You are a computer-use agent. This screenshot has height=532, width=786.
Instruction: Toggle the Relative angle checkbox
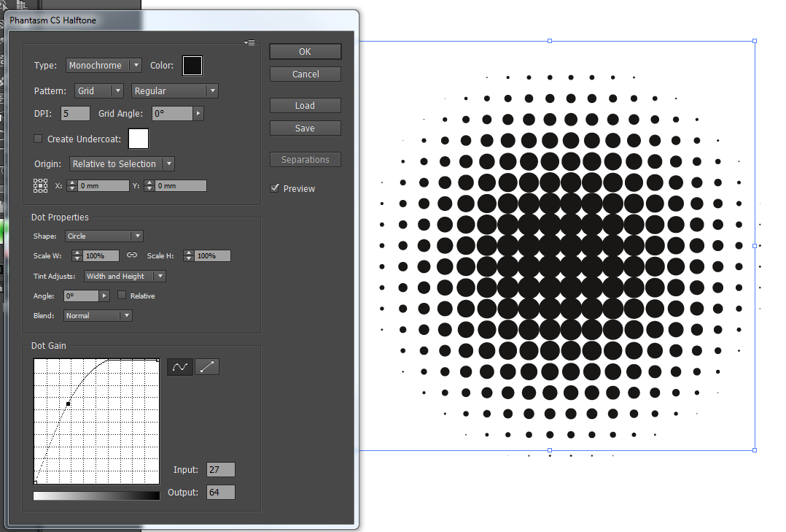click(121, 295)
